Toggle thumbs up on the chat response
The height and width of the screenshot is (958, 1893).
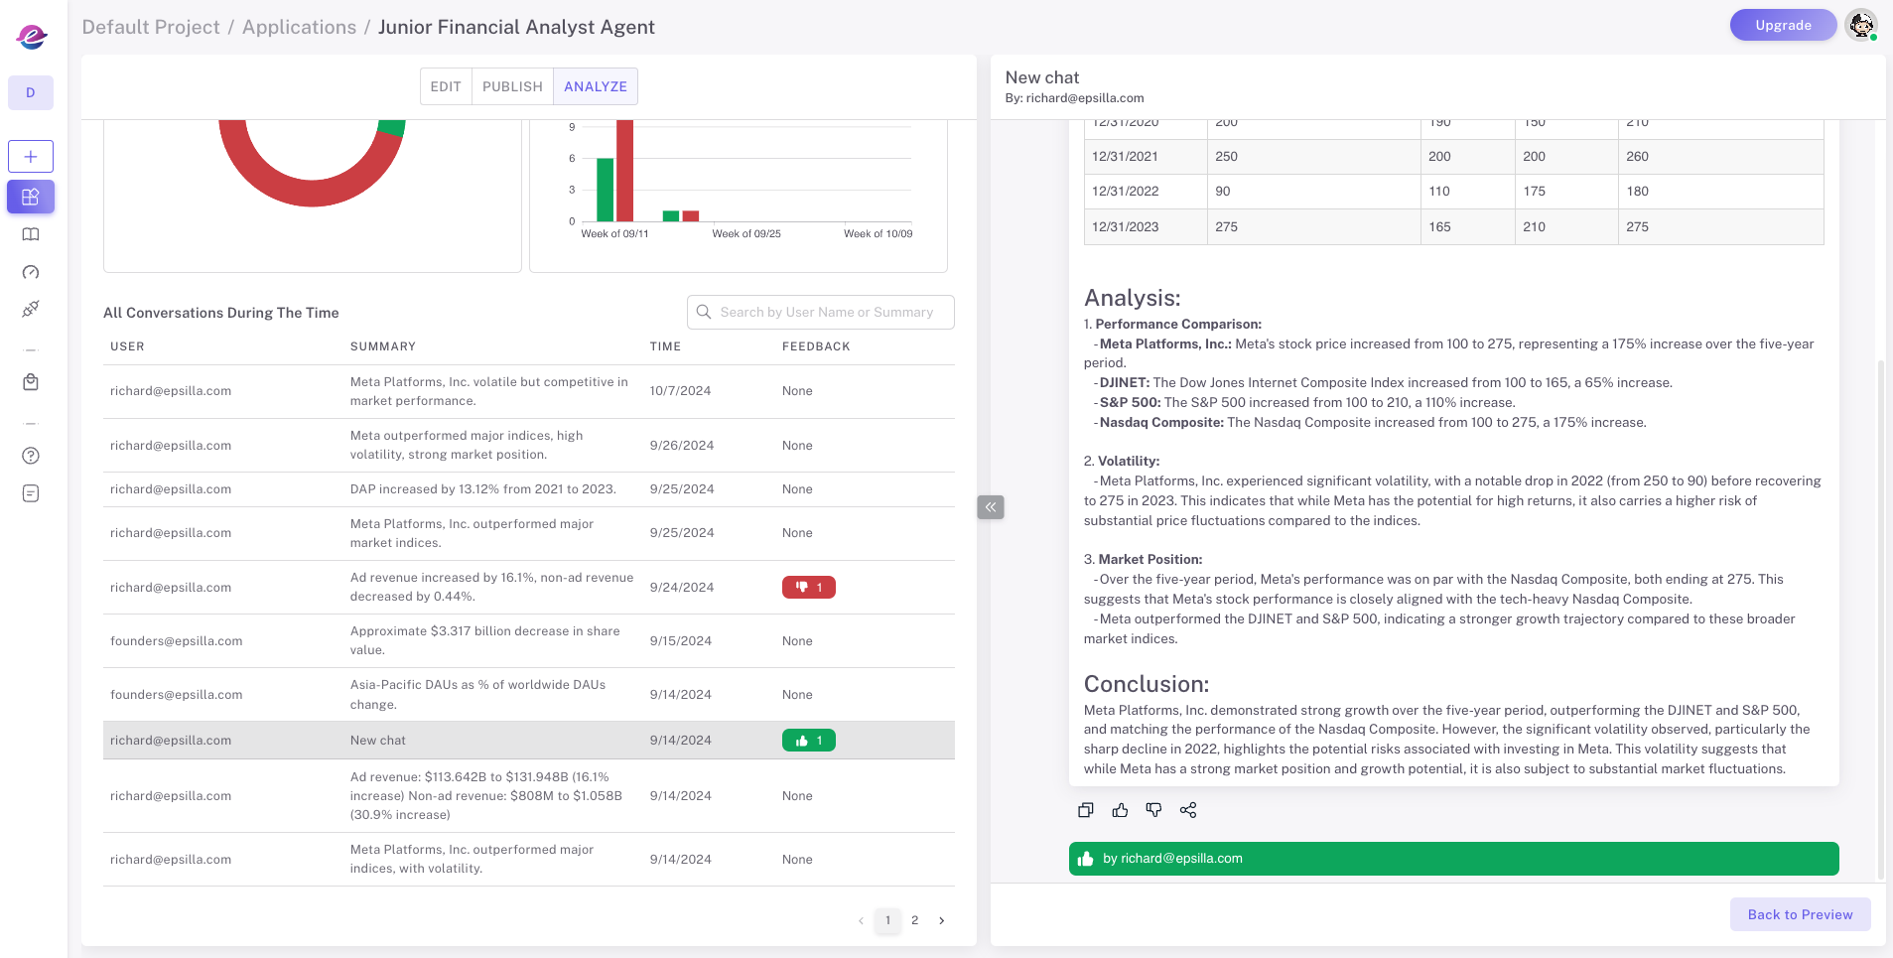(1120, 810)
